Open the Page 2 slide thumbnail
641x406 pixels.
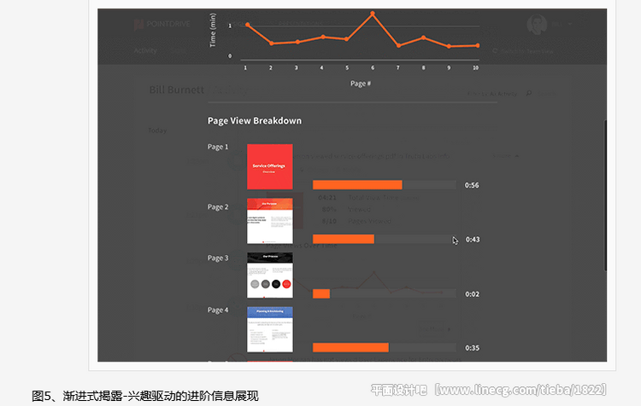pyautogui.click(x=270, y=221)
